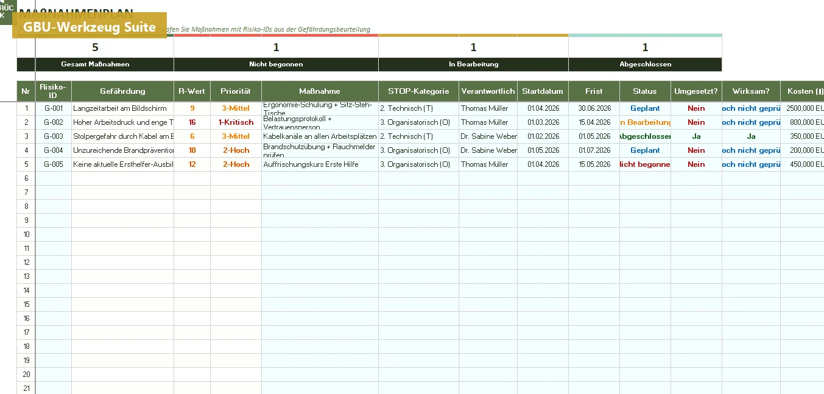This screenshot has height=394, width=824.
Task: Select the Umgesetzt? column header
Action: 696,91
